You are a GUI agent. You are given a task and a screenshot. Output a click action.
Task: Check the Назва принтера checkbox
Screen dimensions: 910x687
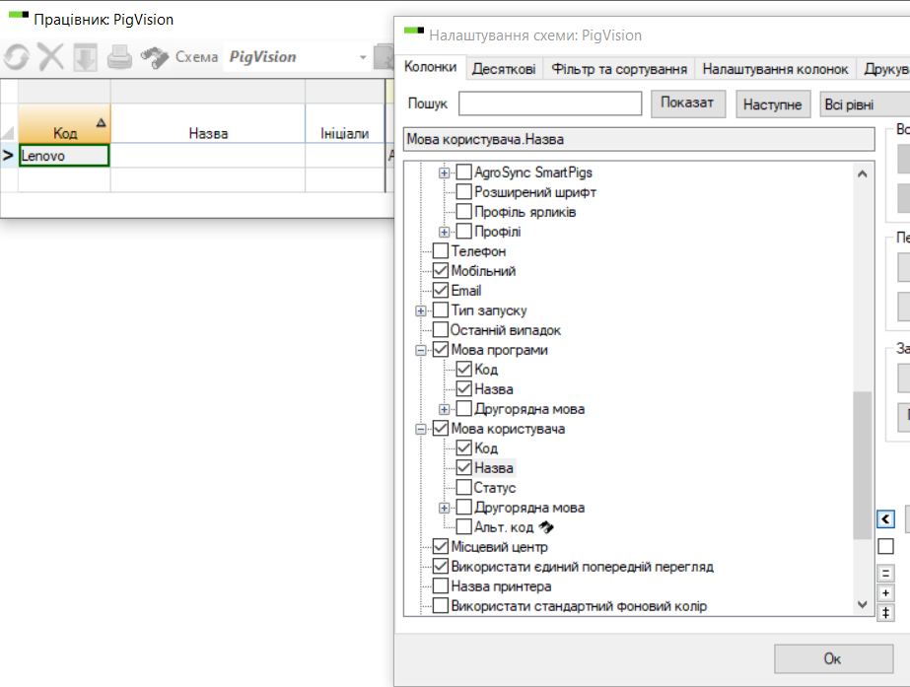pyautogui.click(x=441, y=586)
